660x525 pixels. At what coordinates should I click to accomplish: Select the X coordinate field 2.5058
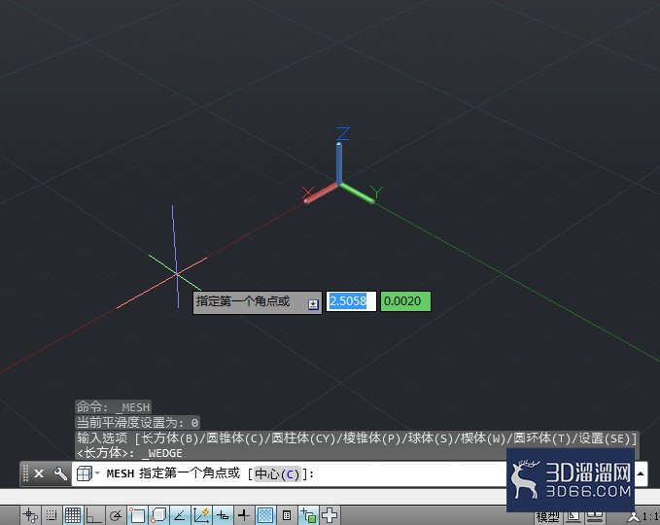point(351,301)
